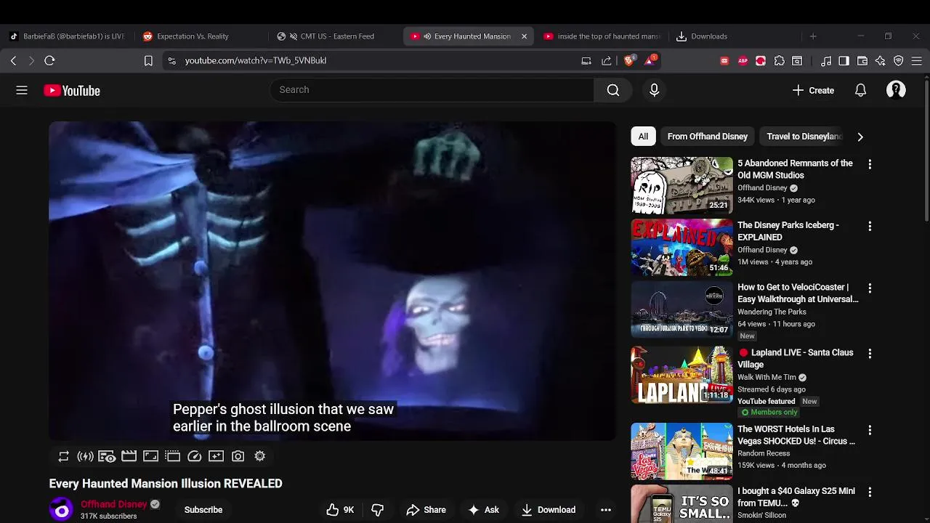930x523 pixels.
Task: Show more filter chips arrow
Action: [860, 137]
